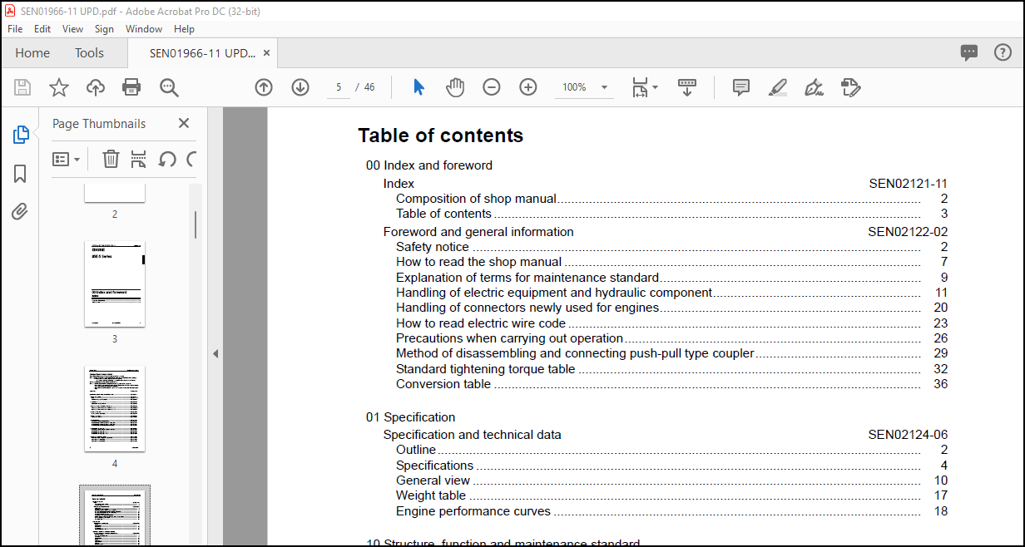Open the File menu
Viewport: 1025px width, 547px height.
(x=15, y=28)
